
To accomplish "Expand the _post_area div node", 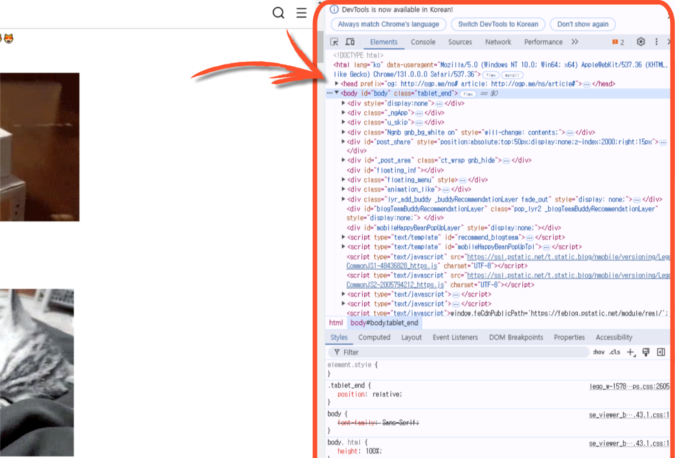I will [343, 160].
